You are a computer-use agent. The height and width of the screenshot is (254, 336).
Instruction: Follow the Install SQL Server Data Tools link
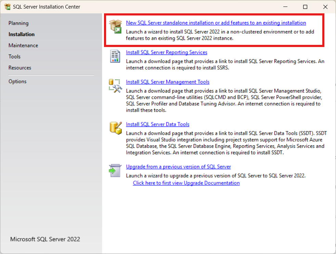[158, 124]
